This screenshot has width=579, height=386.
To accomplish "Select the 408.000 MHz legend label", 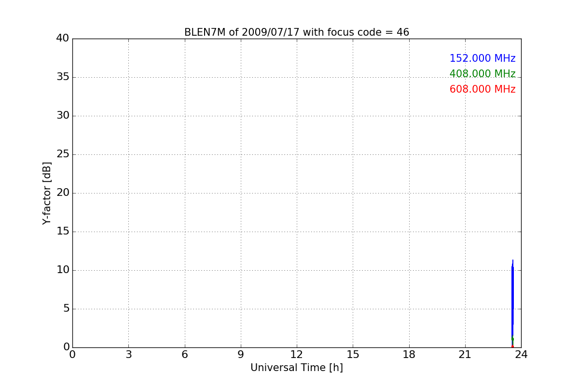I will click(482, 74).
